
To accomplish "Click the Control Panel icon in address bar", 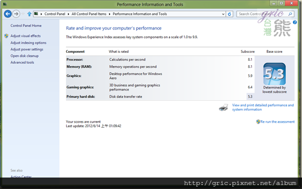I will tap(36, 13).
